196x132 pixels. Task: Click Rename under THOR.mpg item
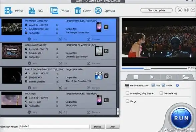[93, 112]
